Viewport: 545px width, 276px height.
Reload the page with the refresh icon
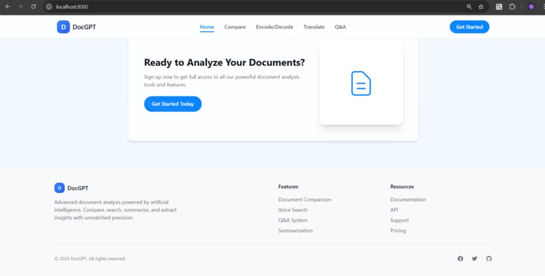[x=33, y=7]
